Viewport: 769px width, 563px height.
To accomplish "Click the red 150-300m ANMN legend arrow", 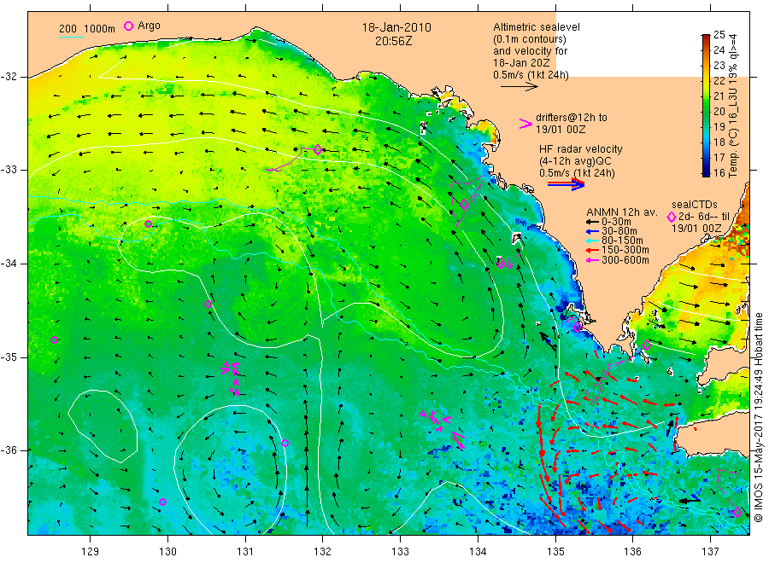I will click(592, 250).
